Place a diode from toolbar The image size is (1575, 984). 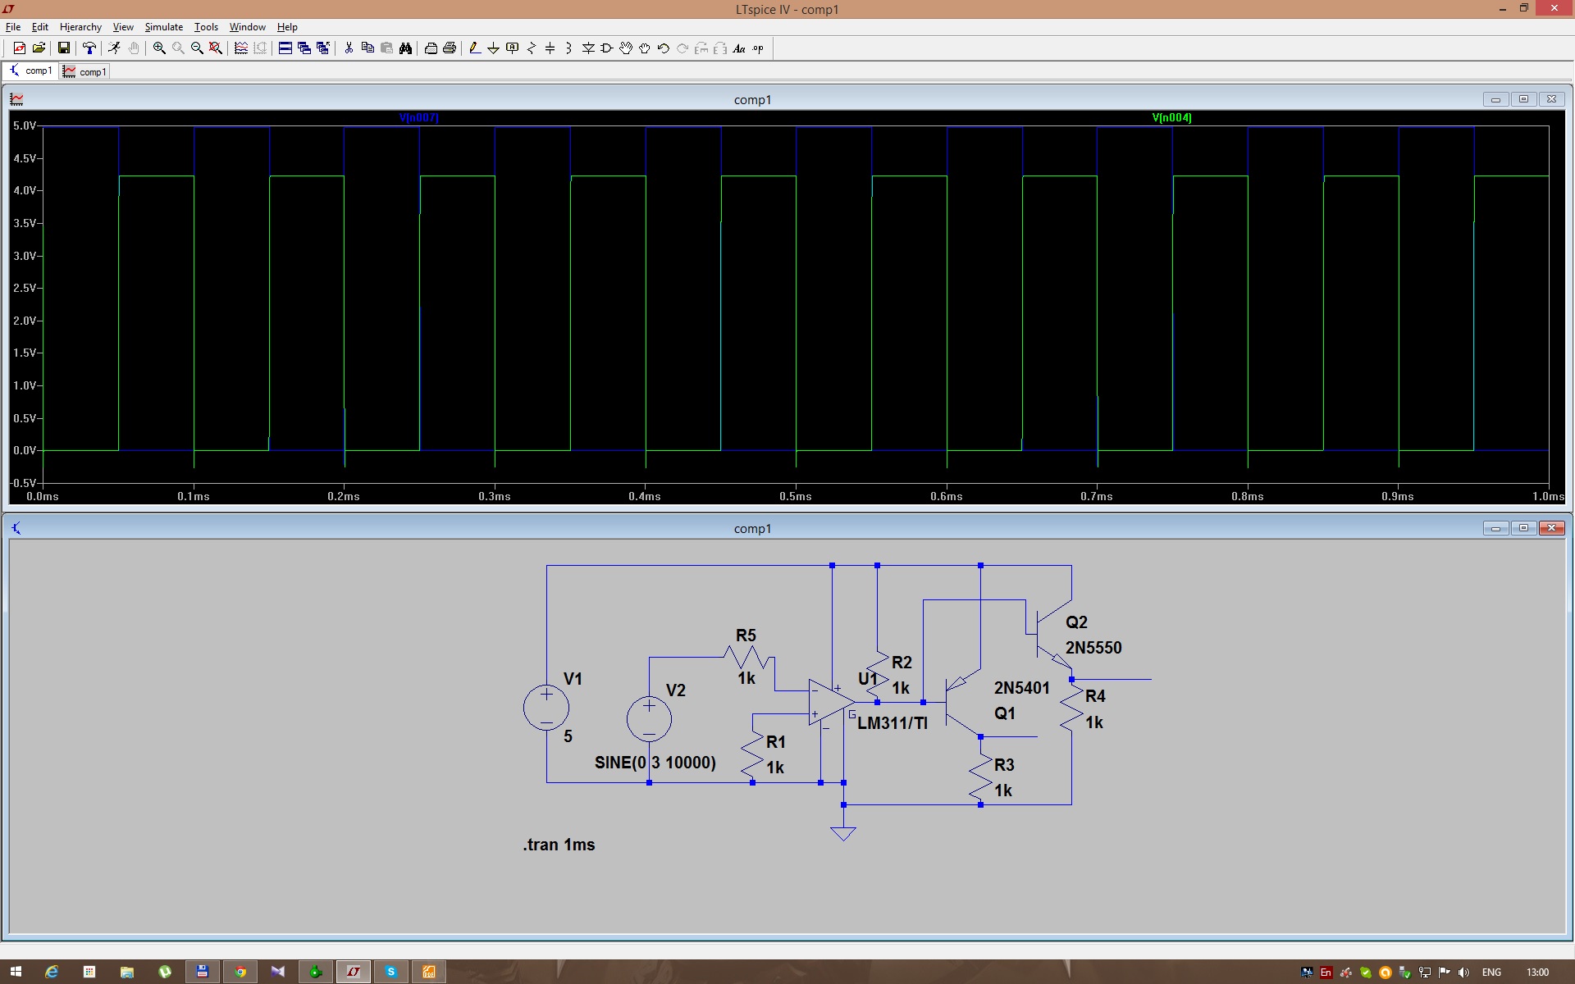pos(588,48)
